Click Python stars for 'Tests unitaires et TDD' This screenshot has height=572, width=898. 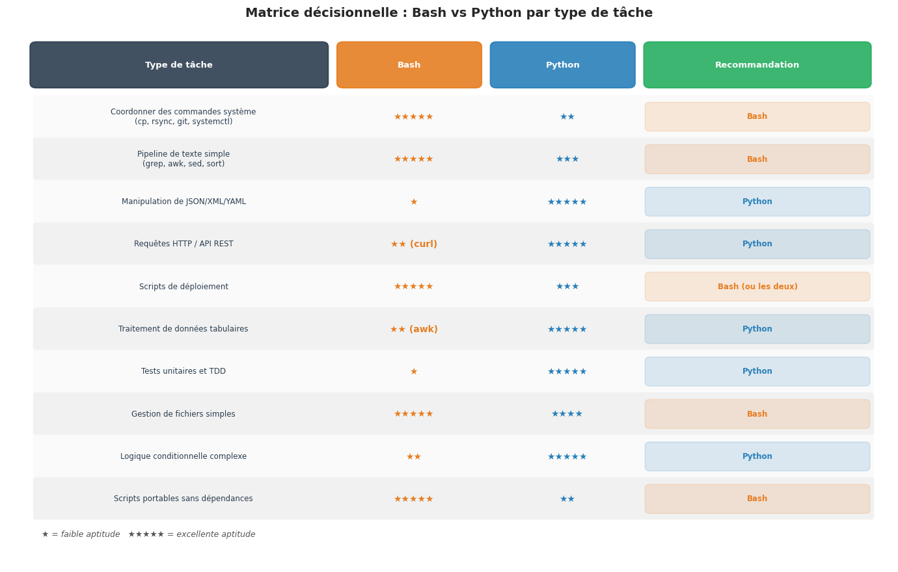pos(567,372)
